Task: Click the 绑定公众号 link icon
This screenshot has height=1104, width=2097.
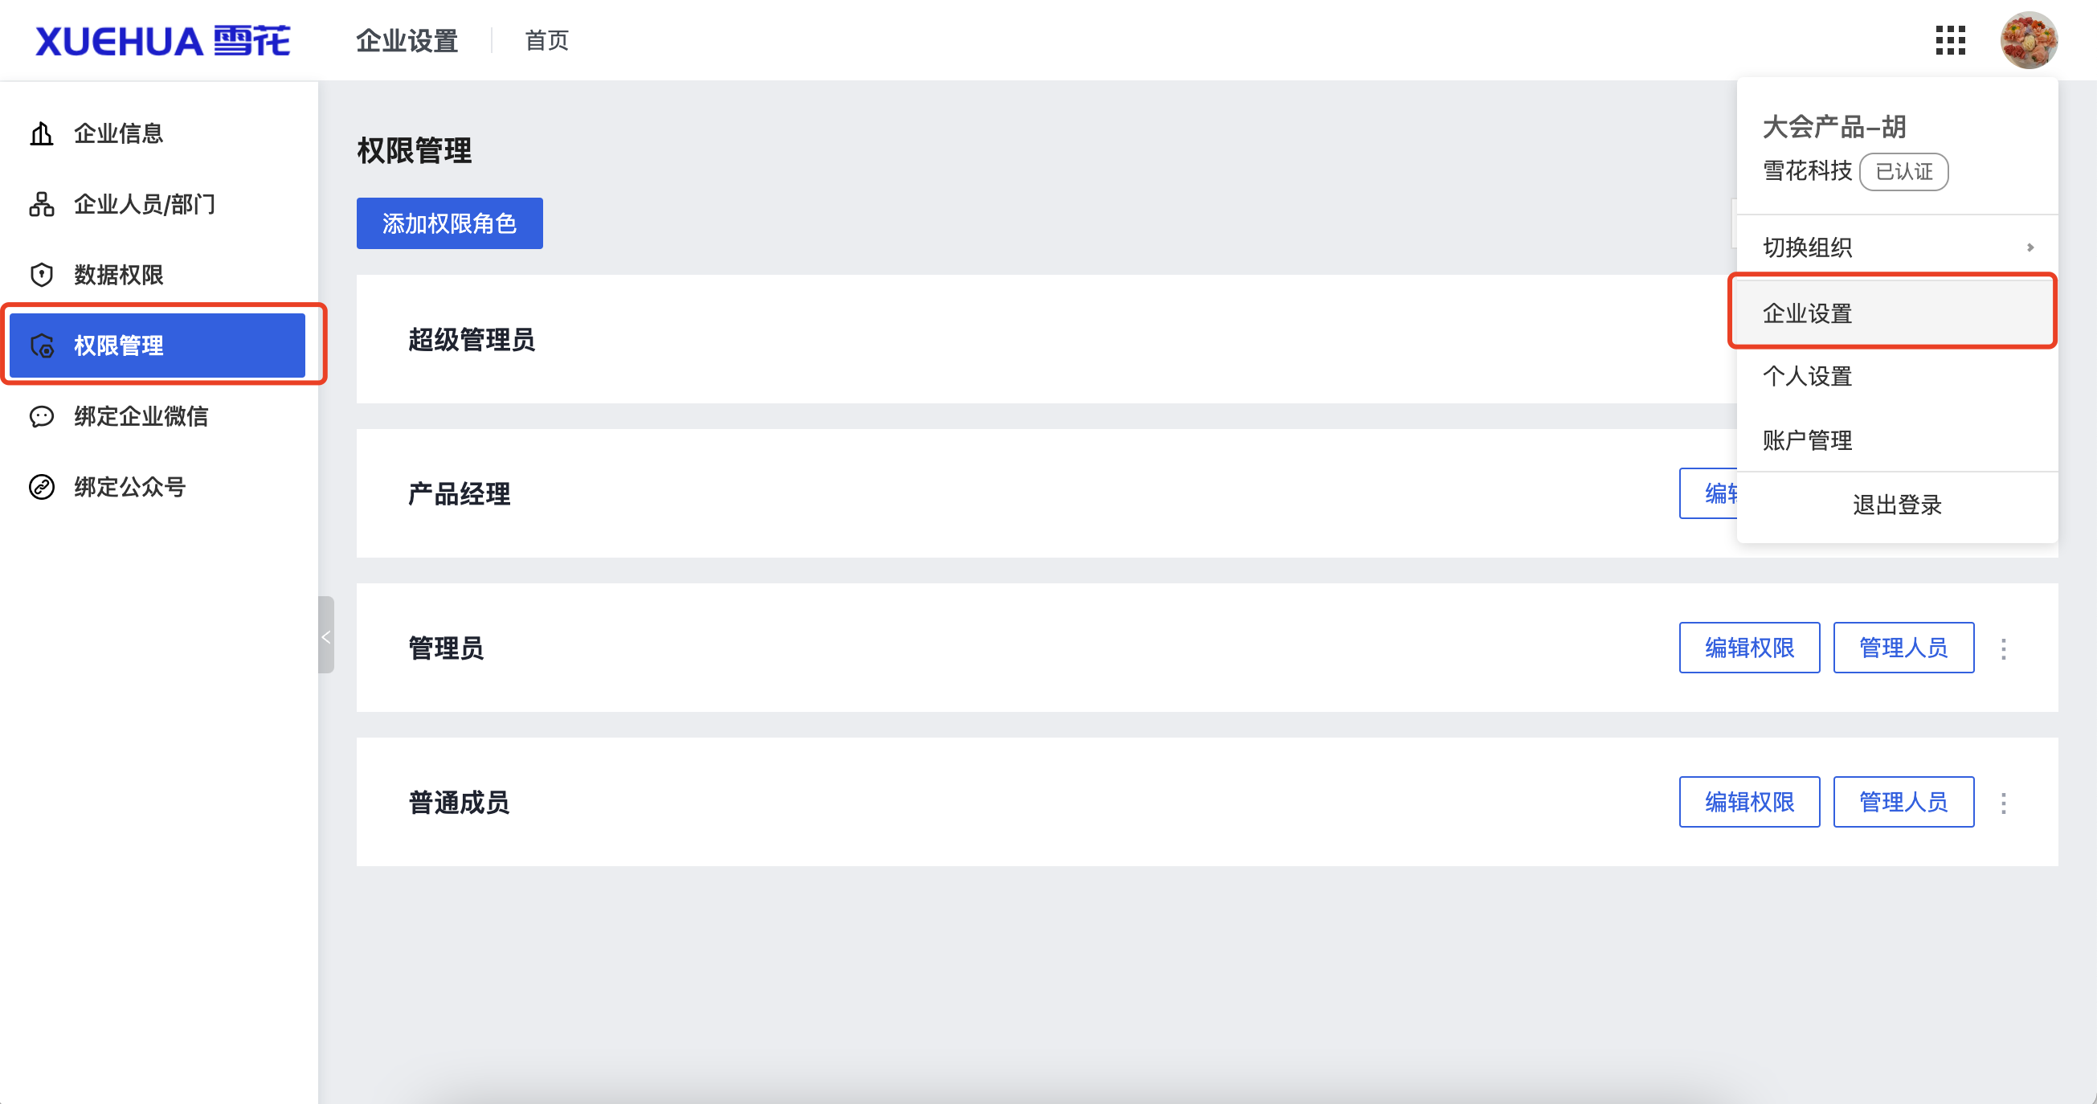Action: (x=42, y=487)
